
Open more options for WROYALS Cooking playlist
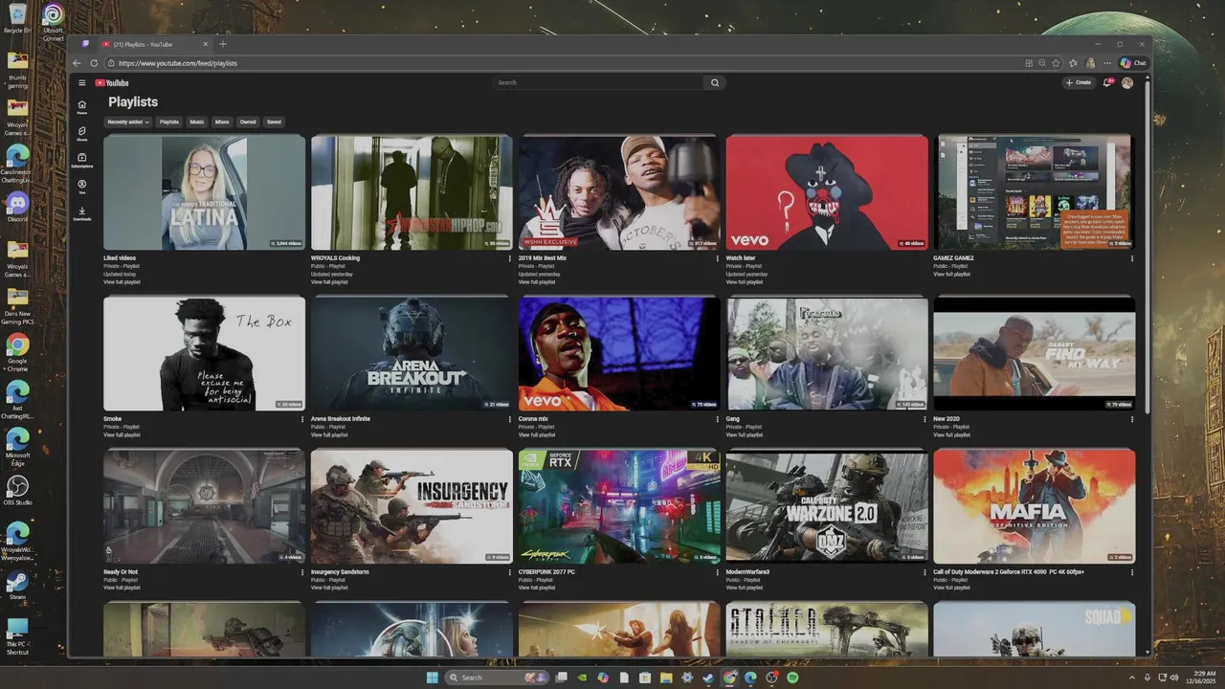point(509,258)
